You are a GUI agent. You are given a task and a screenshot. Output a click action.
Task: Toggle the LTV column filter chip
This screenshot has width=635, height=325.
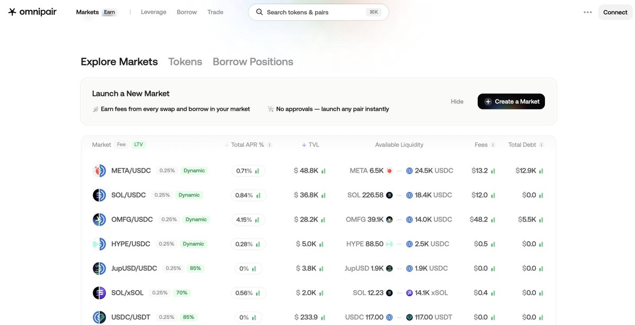tap(139, 144)
